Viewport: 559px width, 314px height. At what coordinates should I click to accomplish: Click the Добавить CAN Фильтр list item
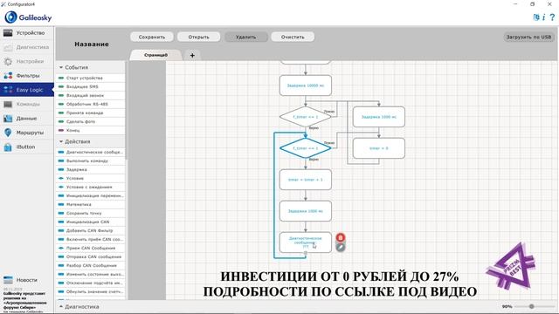pos(91,230)
